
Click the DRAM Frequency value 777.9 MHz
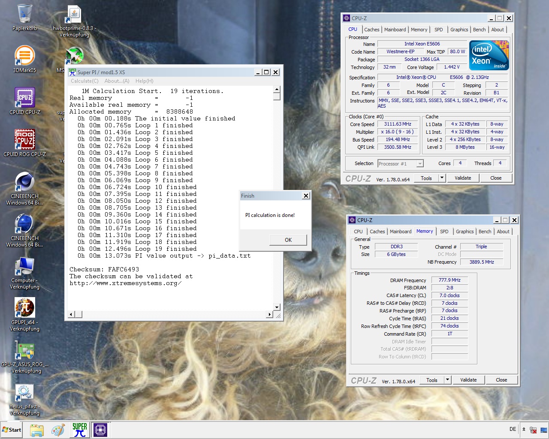[x=449, y=280]
